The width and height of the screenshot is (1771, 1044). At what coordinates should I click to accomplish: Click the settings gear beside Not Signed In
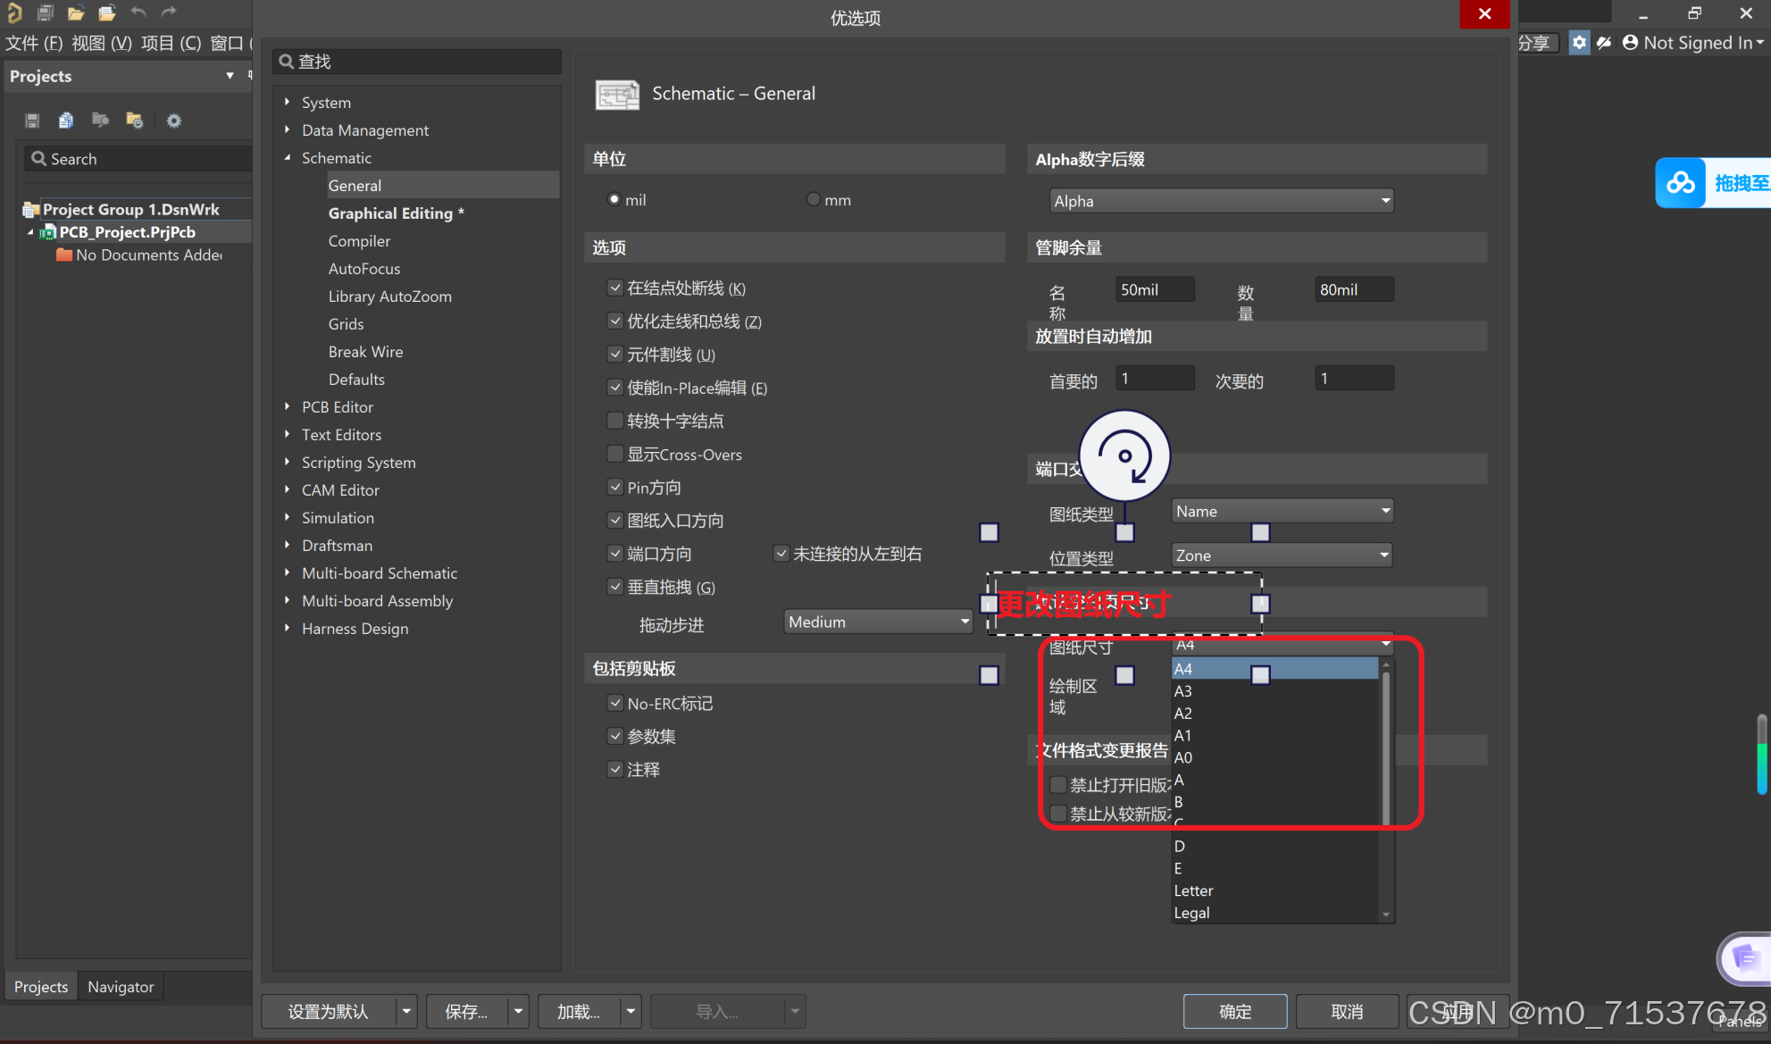(x=1579, y=43)
